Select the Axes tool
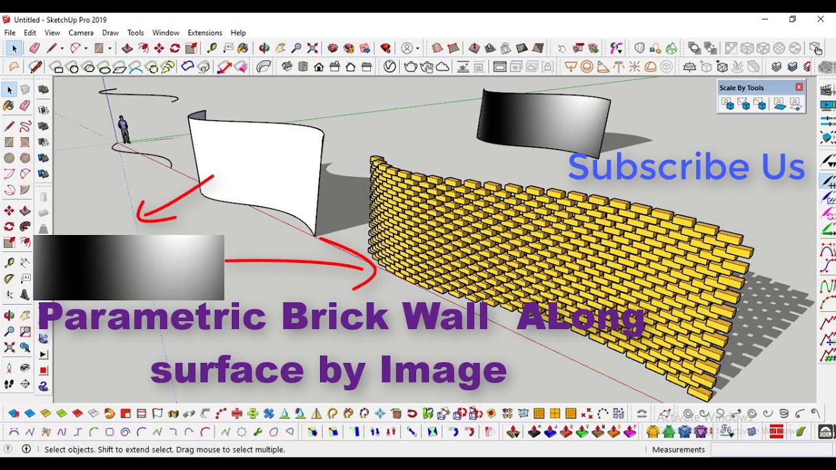Image resolution: width=836 pixels, height=470 pixels. point(9,294)
